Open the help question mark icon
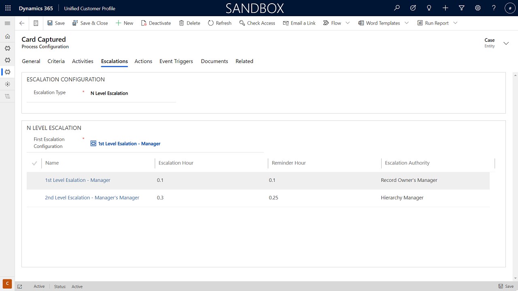 pos(494,8)
